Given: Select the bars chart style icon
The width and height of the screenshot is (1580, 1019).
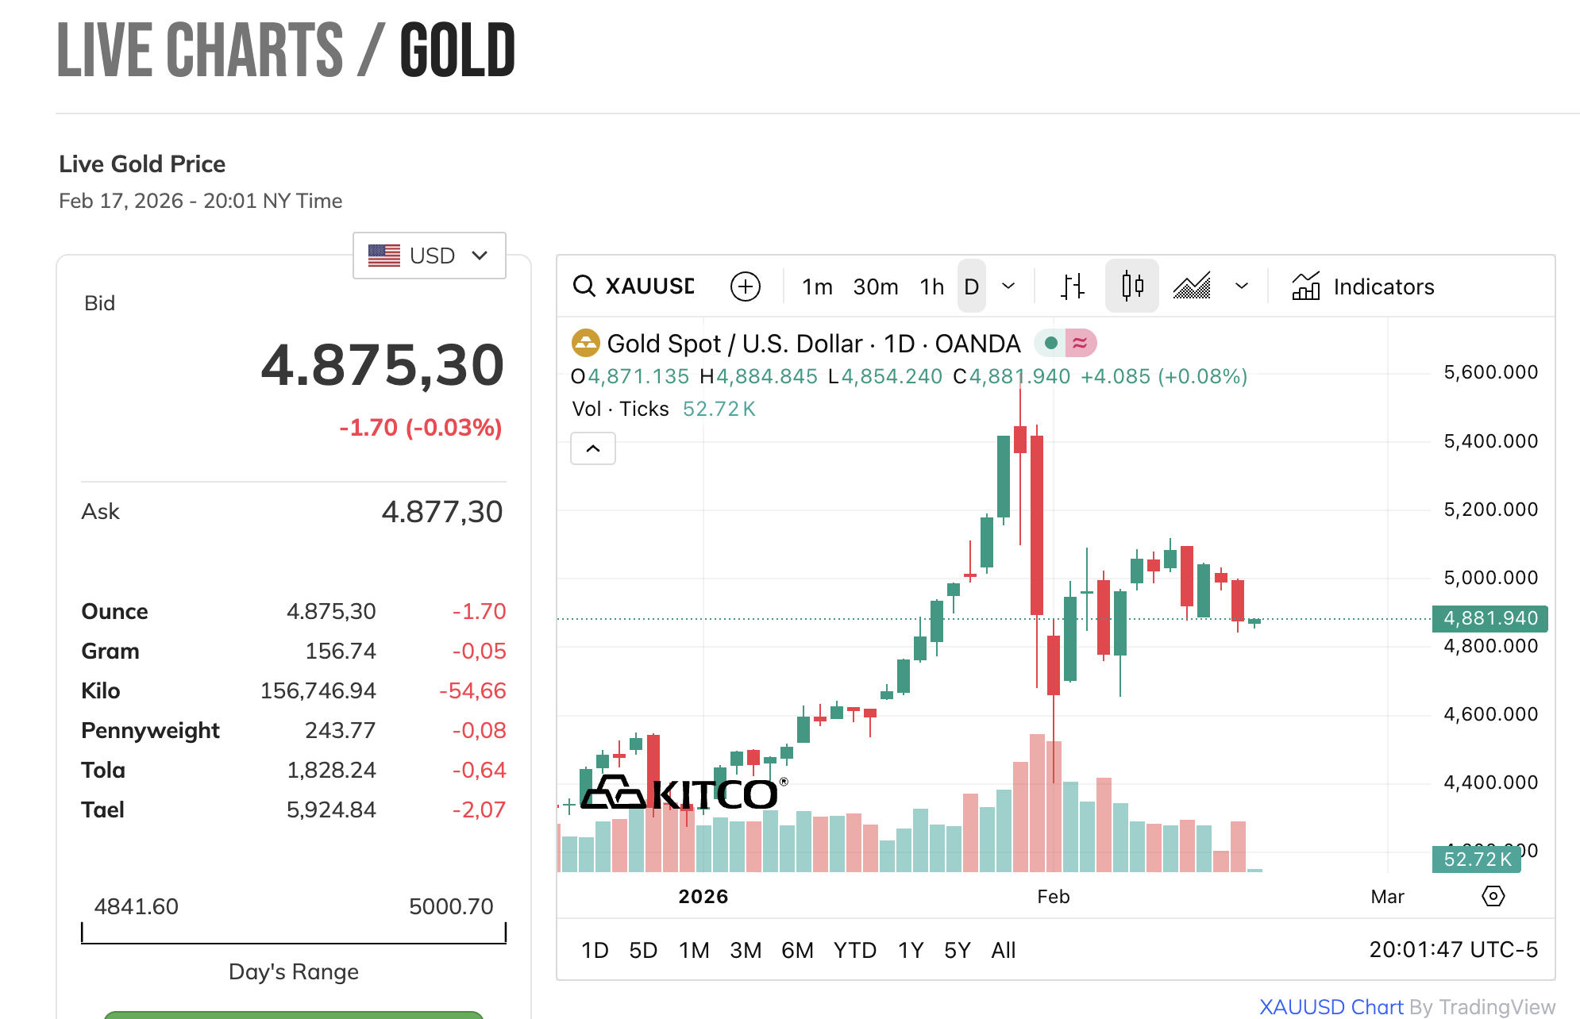Looking at the screenshot, I should coord(1072,286).
